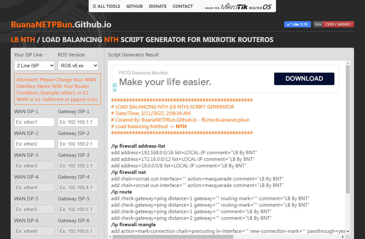The width and height of the screenshot is (365, 239).
Task: Open the ALL TOOLS hamburger menu
Action: 106,6
